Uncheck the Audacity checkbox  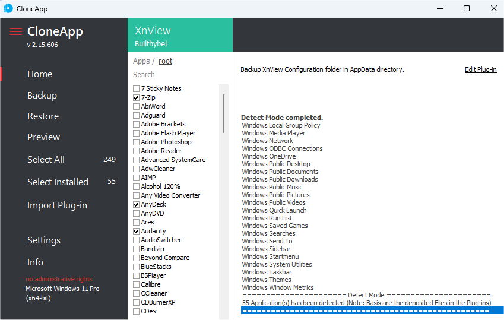137,231
